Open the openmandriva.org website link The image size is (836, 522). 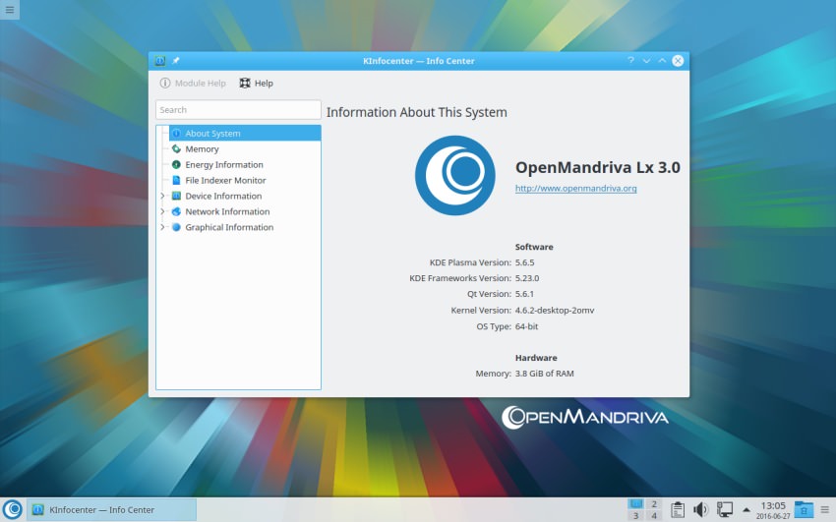tap(575, 188)
